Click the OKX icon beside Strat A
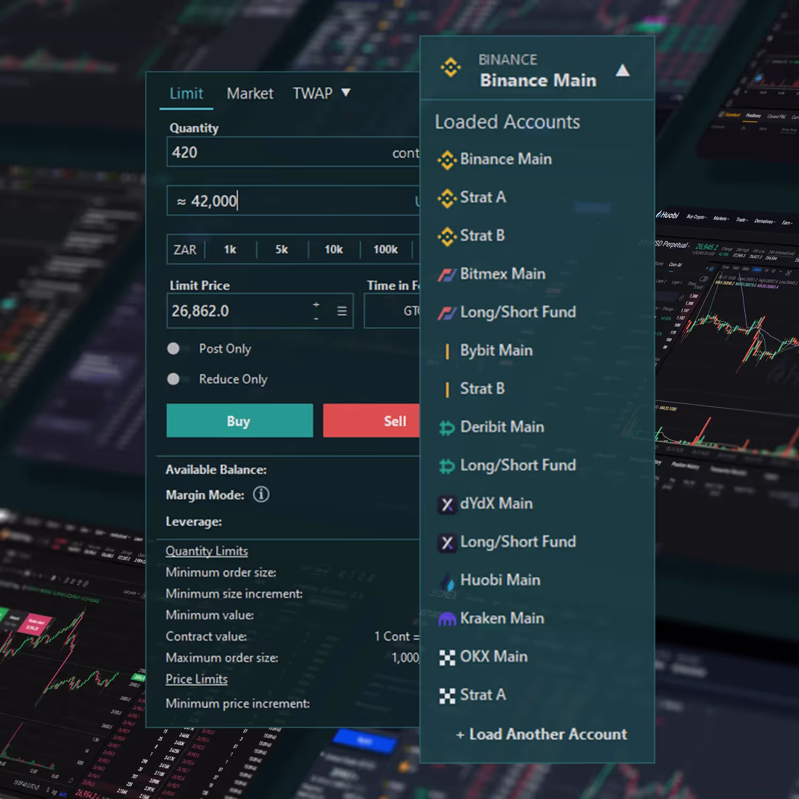 [x=447, y=696]
